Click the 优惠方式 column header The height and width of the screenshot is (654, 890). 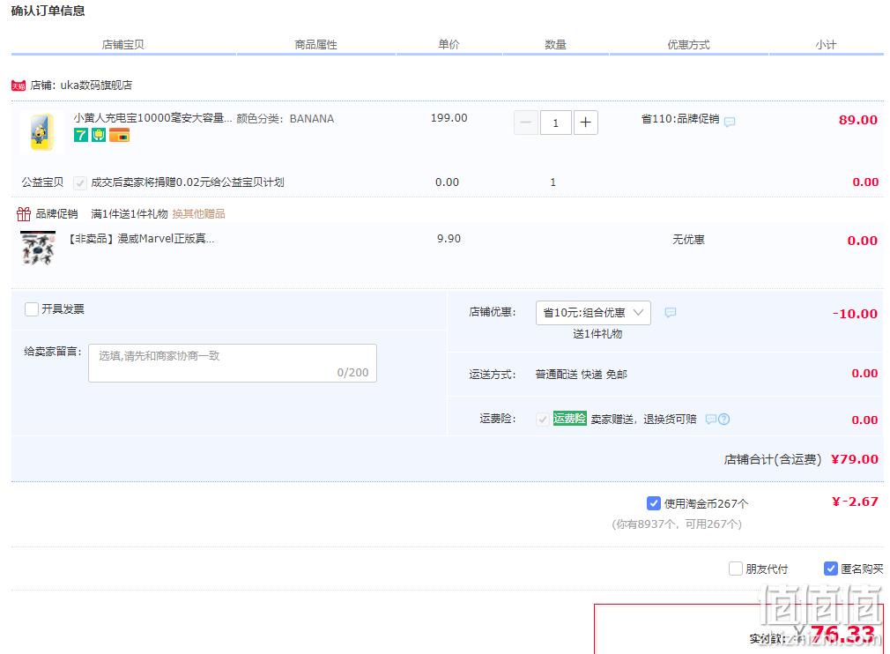tap(688, 45)
